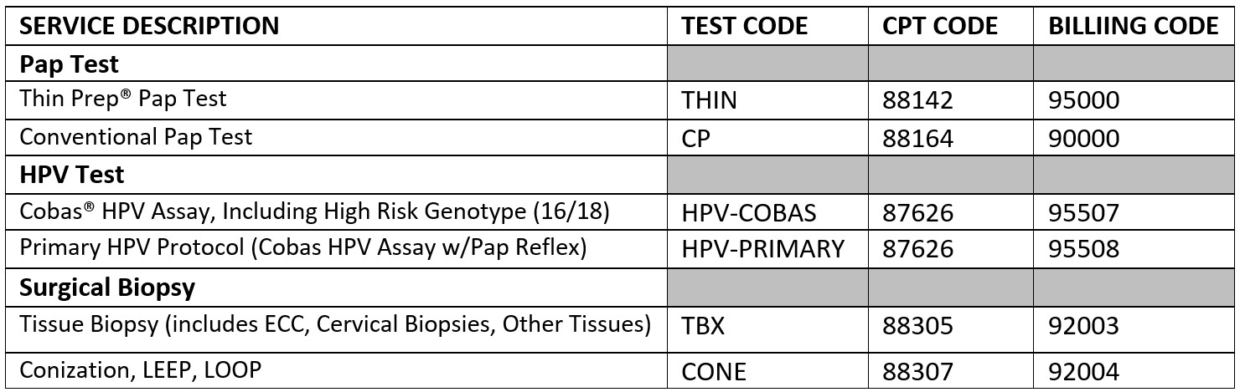Screen dimensions: 1240x392
Task: Click the CPT CODE header cell
Action: (x=940, y=26)
